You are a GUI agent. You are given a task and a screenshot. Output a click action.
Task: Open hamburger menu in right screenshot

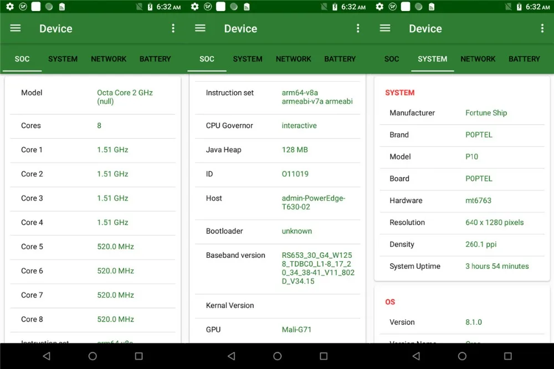[x=385, y=28]
